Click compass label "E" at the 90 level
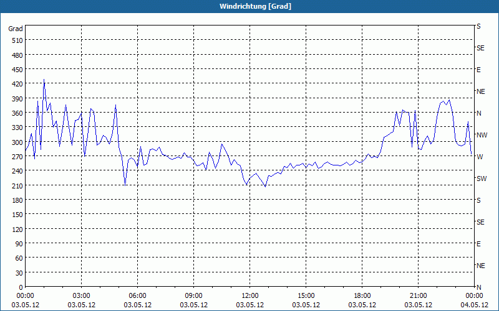499x311 pixels. 478,244
